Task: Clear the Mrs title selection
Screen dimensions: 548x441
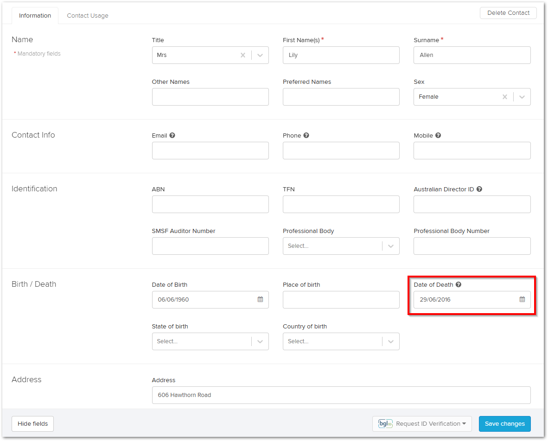Action: (x=243, y=55)
